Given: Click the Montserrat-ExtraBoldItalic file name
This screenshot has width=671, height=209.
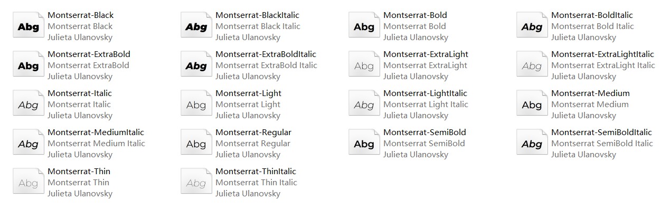Looking at the screenshot, I should coord(266,54).
